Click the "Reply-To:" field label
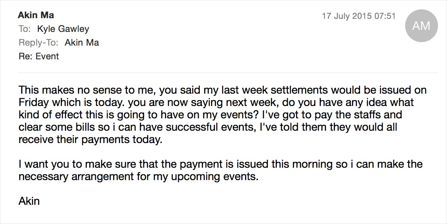This screenshot has width=447, height=224. coord(39,43)
